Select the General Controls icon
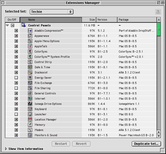The height and width of the screenshot is (154, 166). click(x=30, y=93)
